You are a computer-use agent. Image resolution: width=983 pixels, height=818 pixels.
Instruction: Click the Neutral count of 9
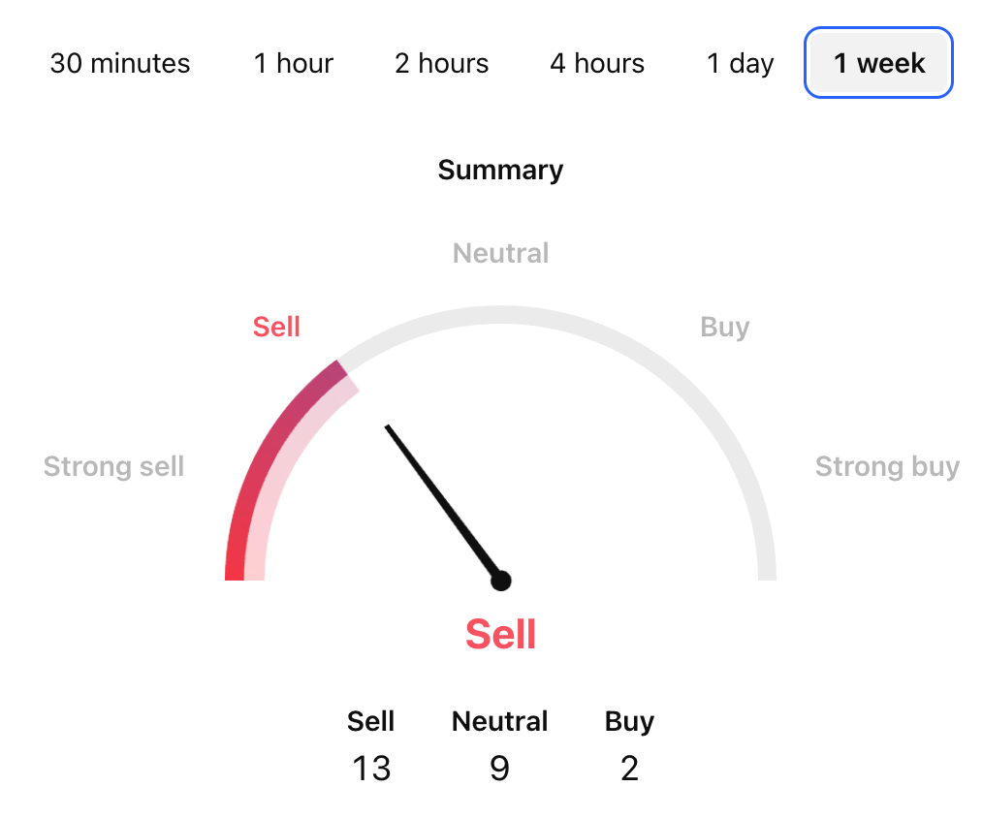(x=499, y=769)
